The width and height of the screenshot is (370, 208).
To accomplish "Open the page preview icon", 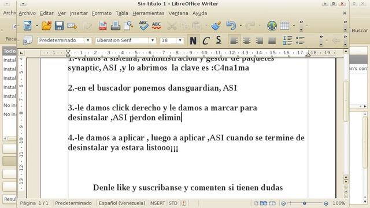I will [128, 25].
